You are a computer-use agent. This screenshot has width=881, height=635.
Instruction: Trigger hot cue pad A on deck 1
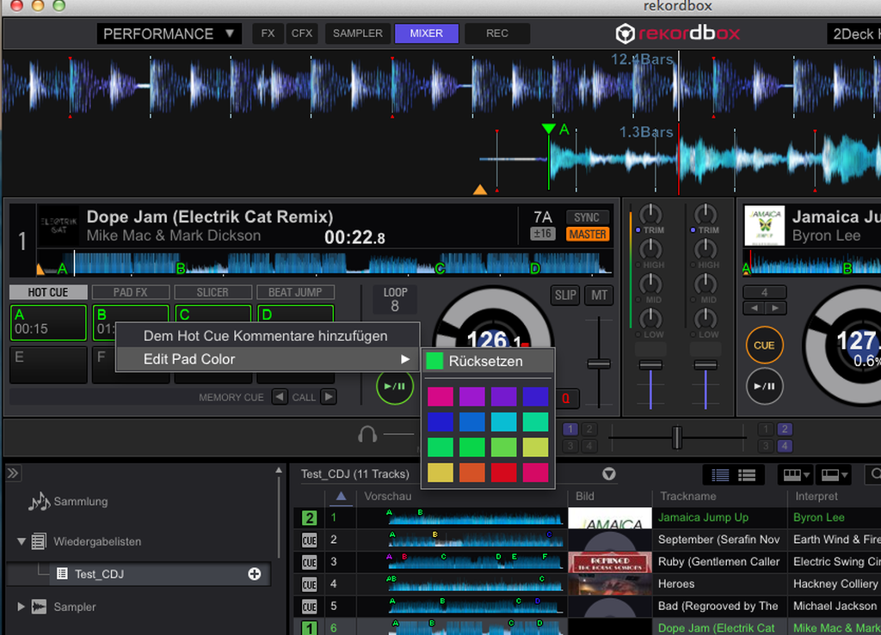[x=47, y=322]
